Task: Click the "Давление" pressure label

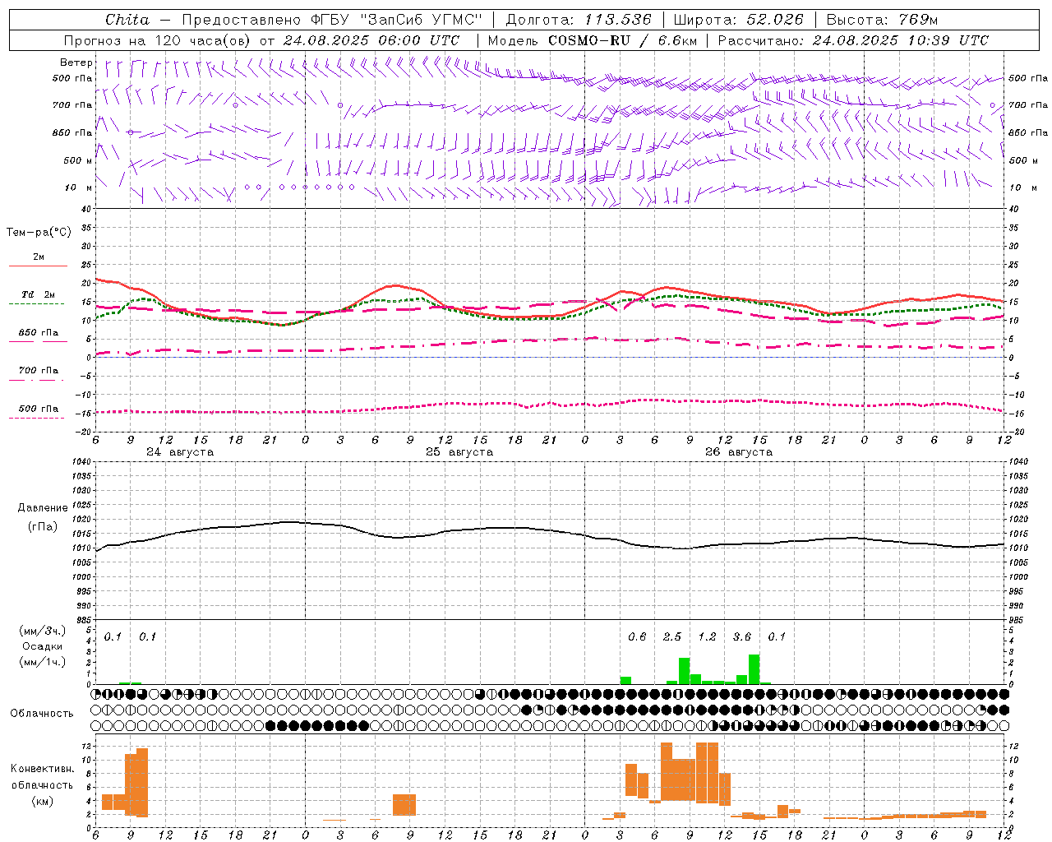Action: tap(43, 508)
